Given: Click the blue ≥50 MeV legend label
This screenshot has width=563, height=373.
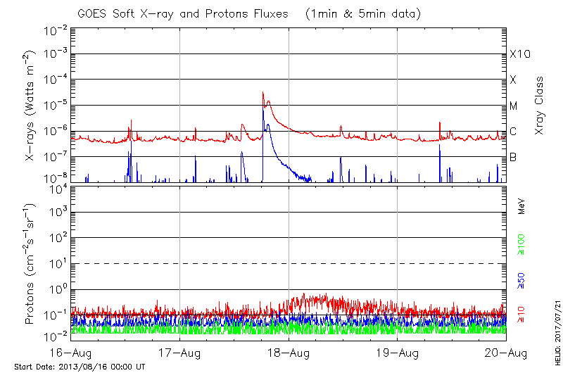Looking at the screenshot, I should tap(521, 280).
